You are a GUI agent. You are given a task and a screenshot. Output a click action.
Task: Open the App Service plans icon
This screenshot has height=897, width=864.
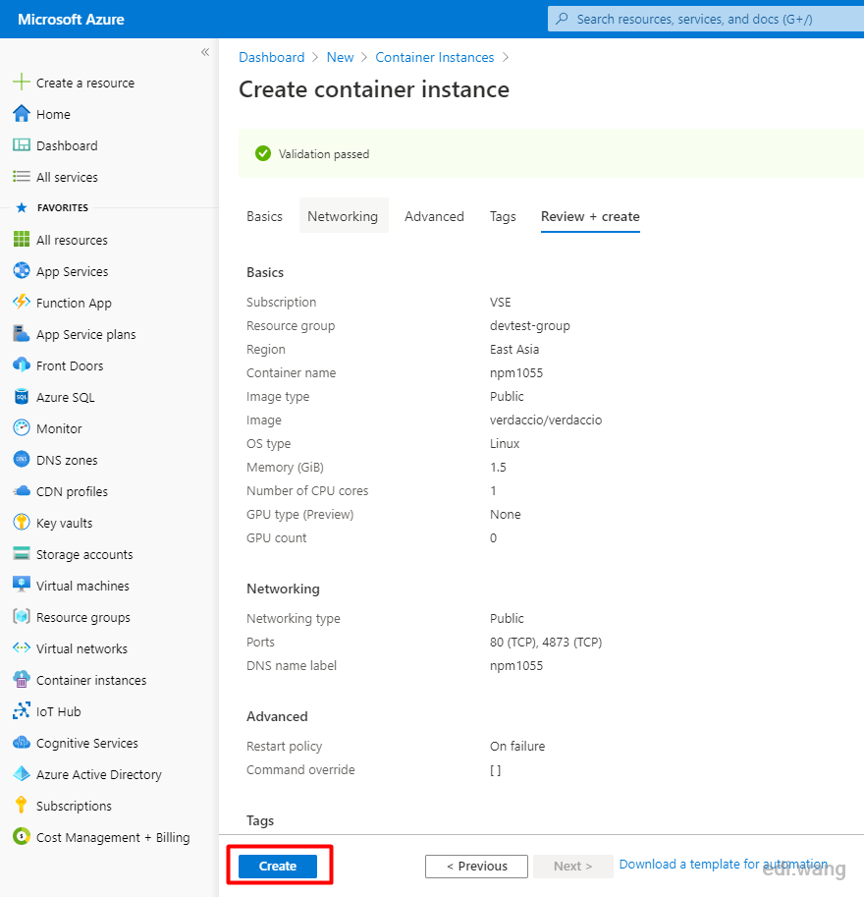(22, 333)
